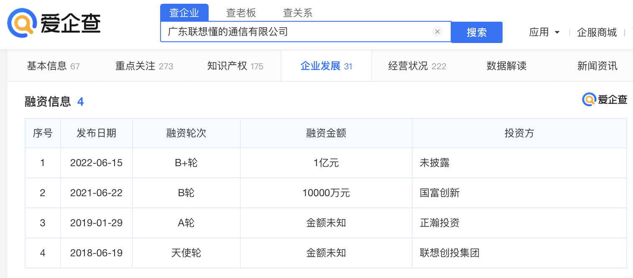Select the date 2022-06-15 cell
The width and height of the screenshot is (633, 278).
click(x=97, y=163)
